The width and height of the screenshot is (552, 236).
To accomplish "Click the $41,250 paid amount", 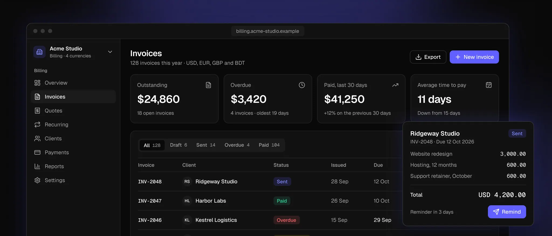I will [344, 99].
